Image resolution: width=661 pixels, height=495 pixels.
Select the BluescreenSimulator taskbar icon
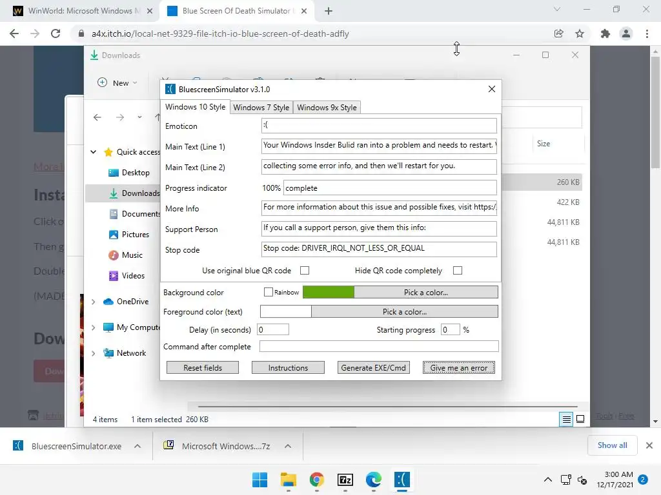(402, 480)
